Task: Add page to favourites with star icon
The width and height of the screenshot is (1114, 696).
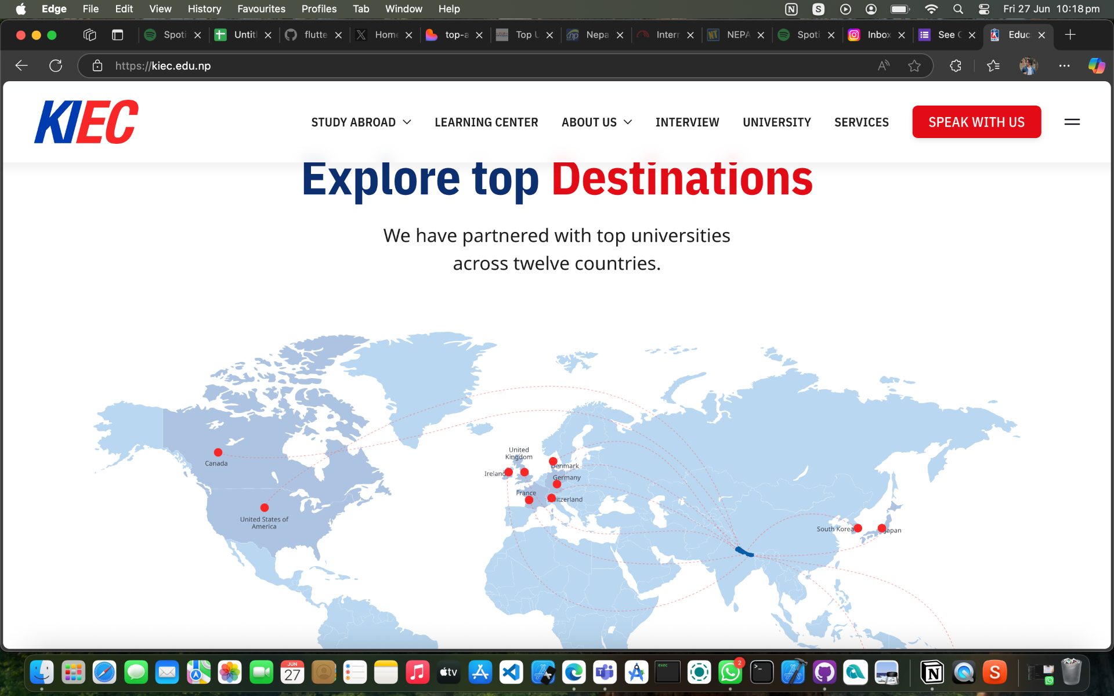Action: pyautogui.click(x=914, y=66)
